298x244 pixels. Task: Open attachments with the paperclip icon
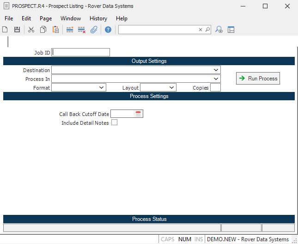click(x=94, y=30)
